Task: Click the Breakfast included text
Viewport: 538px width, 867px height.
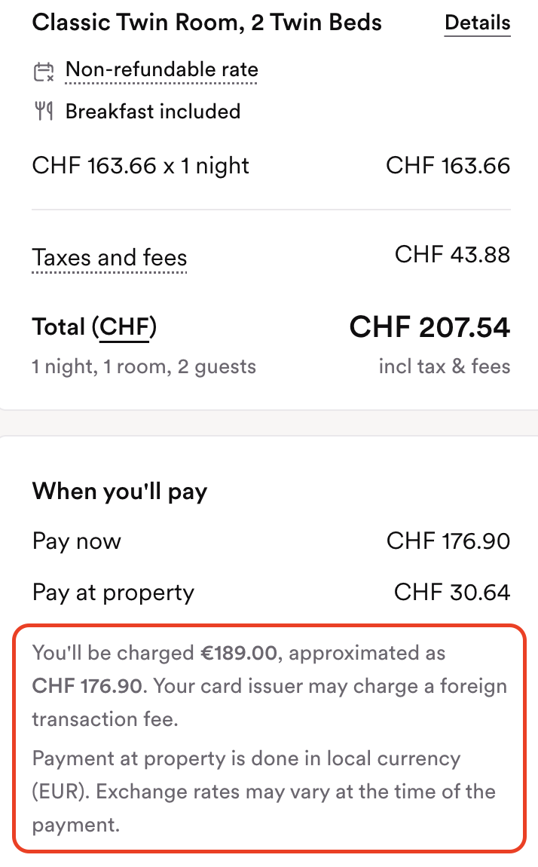Action: click(153, 111)
